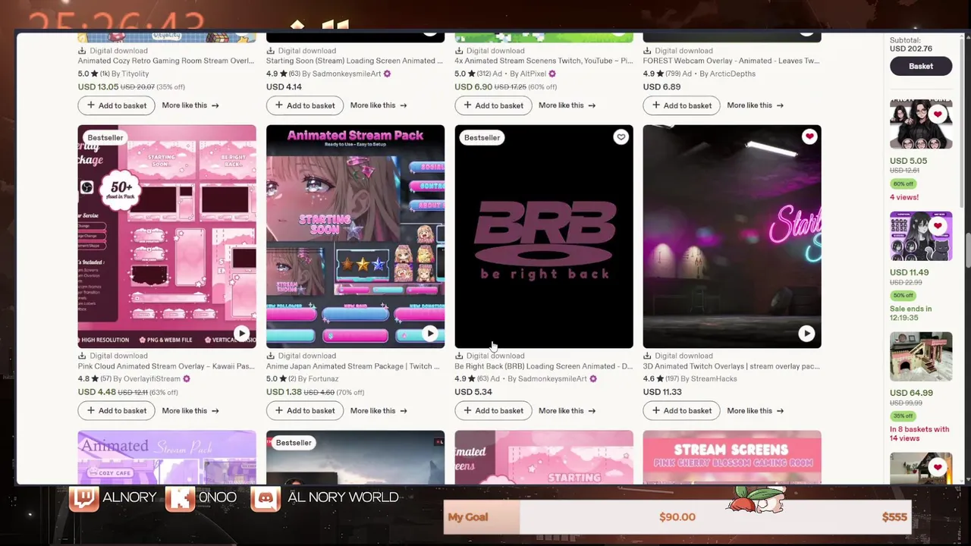Add Pink Cloud Animated Stream Overlay to basket
The image size is (971, 546).
pos(117,410)
